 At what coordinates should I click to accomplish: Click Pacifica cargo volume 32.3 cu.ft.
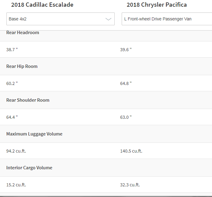coord(130,185)
